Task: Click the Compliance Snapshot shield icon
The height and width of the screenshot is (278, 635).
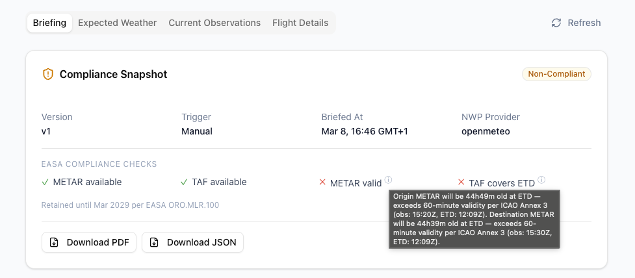Action: (x=47, y=74)
